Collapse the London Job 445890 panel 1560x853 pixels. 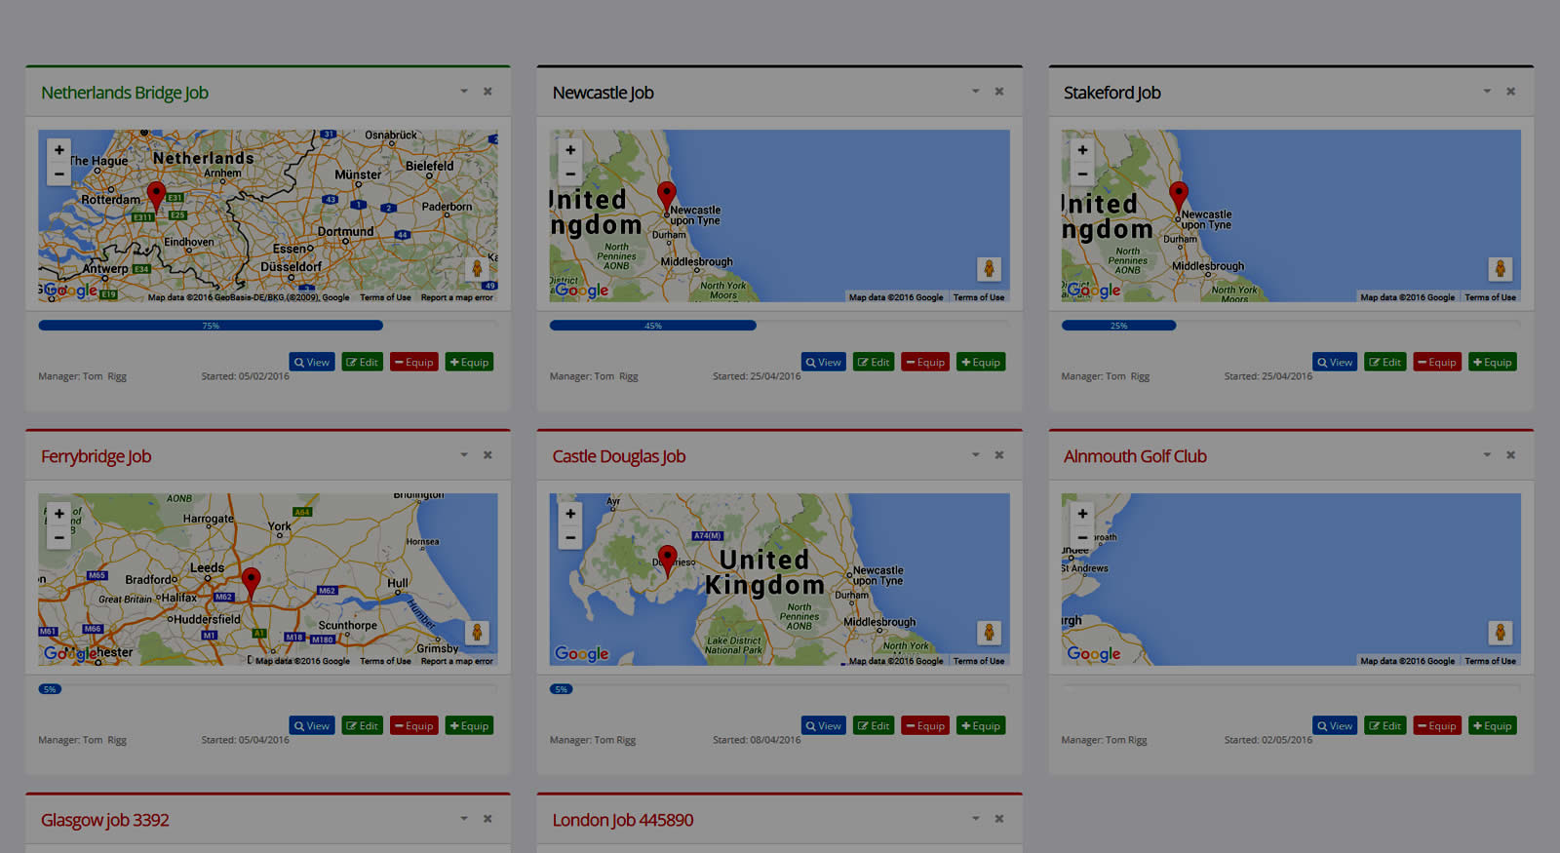[975, 819]
